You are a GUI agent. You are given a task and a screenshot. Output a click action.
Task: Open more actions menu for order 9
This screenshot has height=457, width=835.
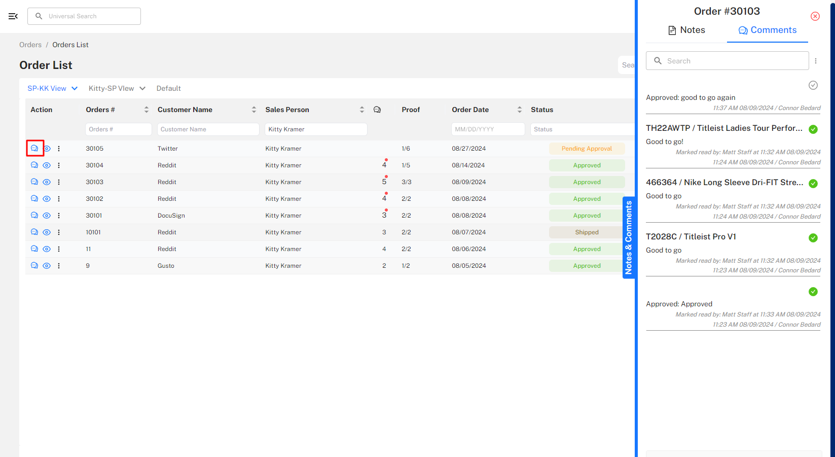coord(59,266)
